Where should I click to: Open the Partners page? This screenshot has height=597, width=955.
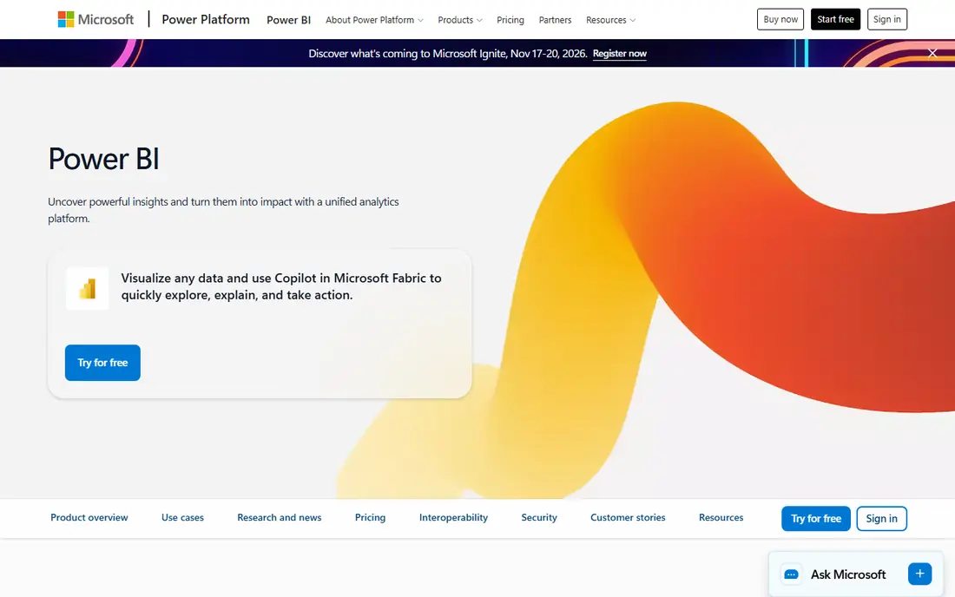coord(555,20)
